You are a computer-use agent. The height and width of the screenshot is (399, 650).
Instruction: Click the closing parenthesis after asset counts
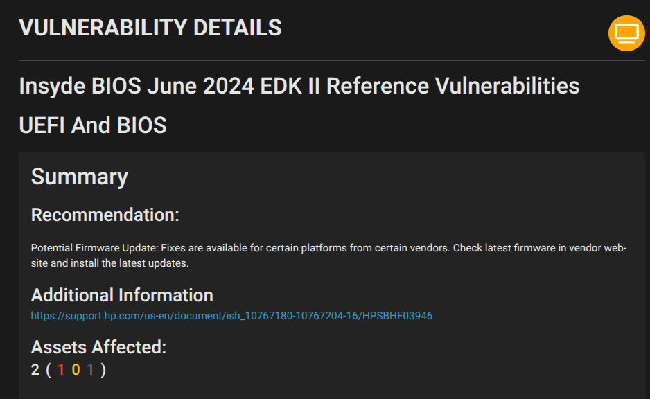coord(103,370)
